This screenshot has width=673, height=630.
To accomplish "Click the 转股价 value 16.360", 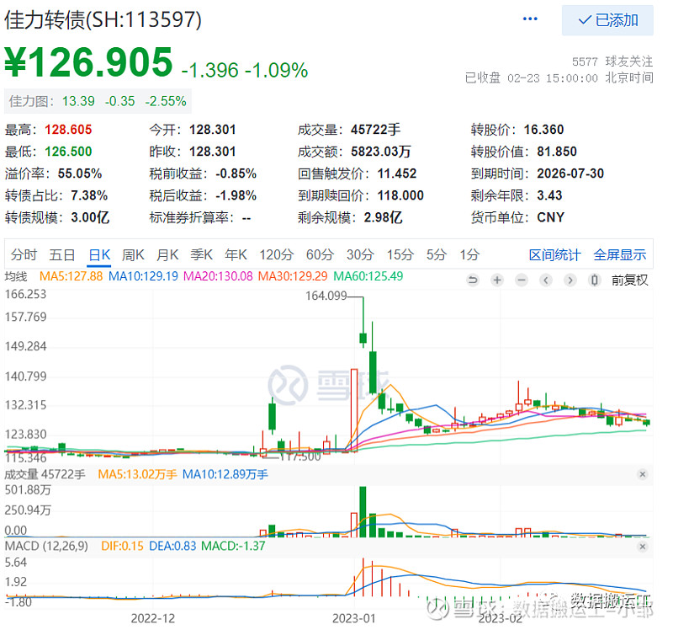I will tap(543, 130).
